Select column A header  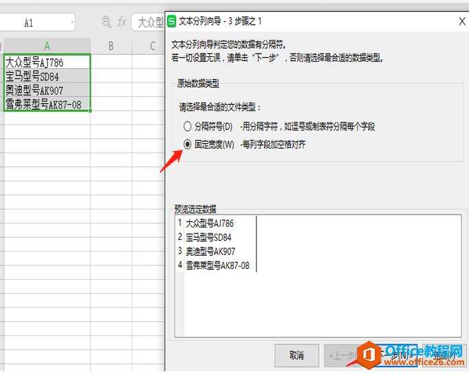(47, 46)
